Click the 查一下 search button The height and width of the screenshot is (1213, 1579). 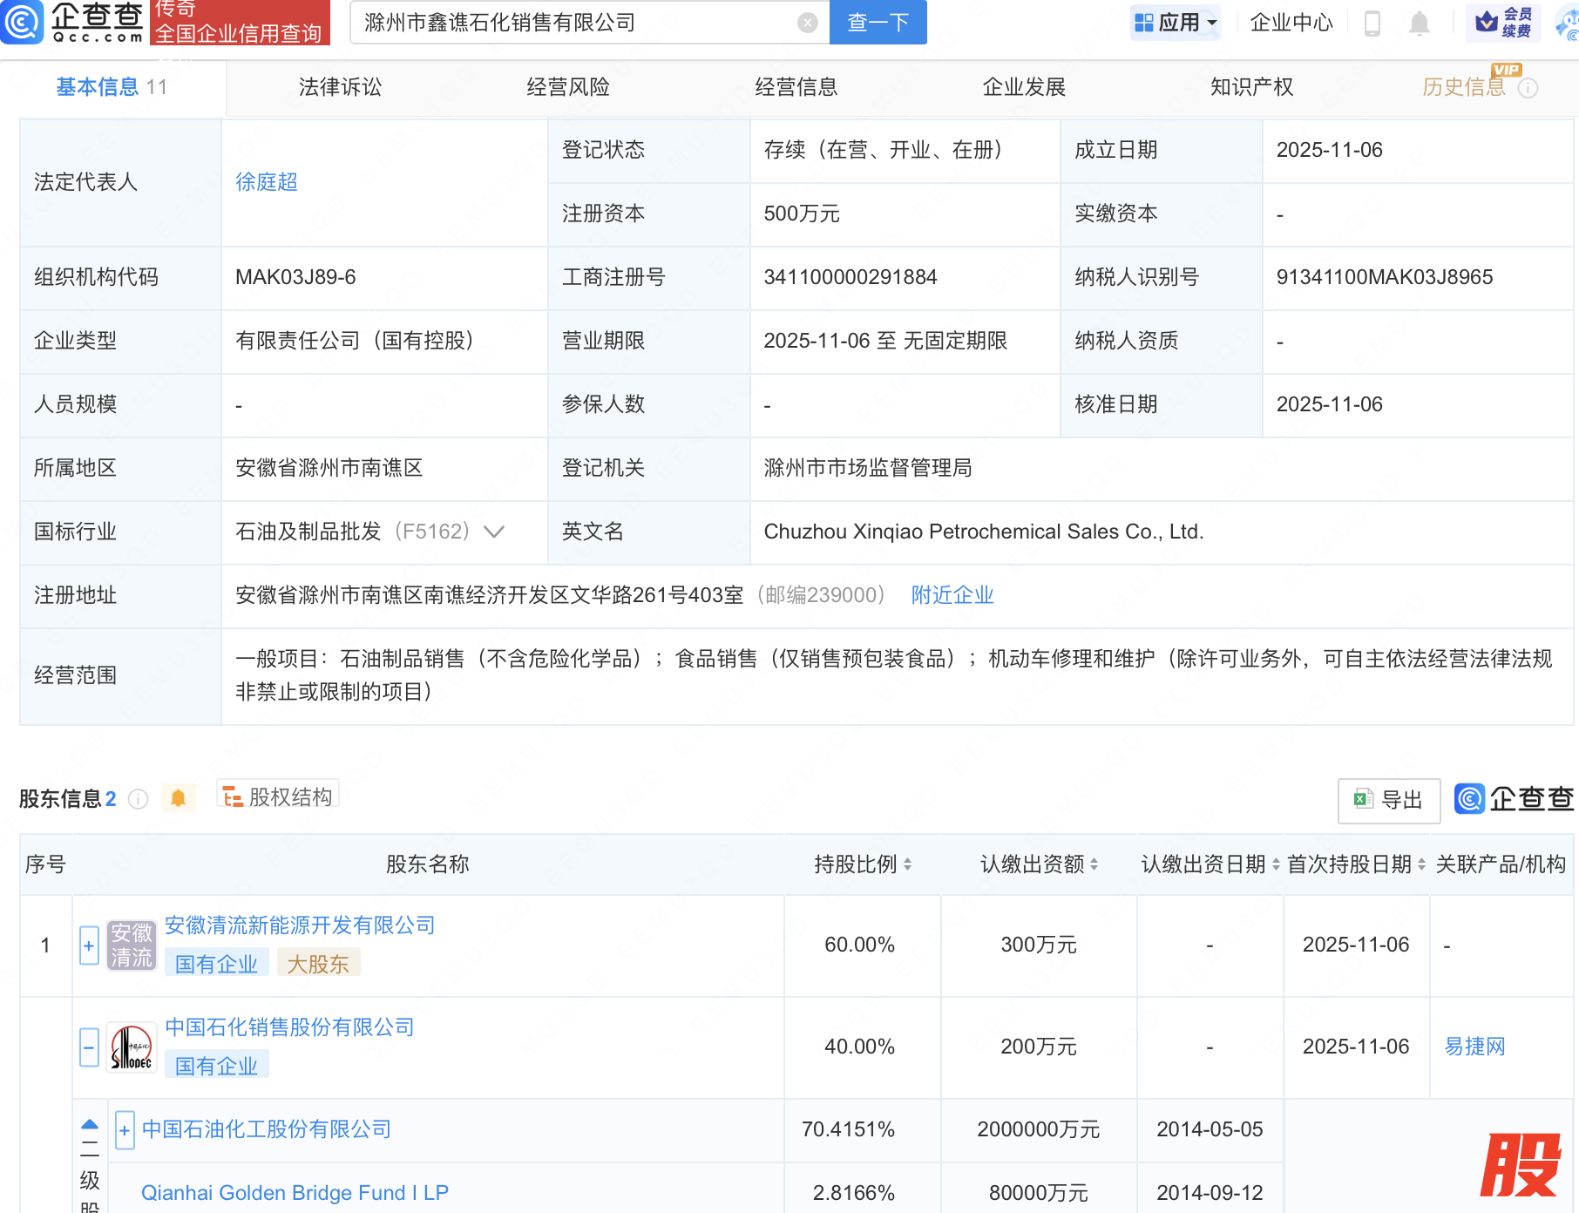[x=878, y=23]
